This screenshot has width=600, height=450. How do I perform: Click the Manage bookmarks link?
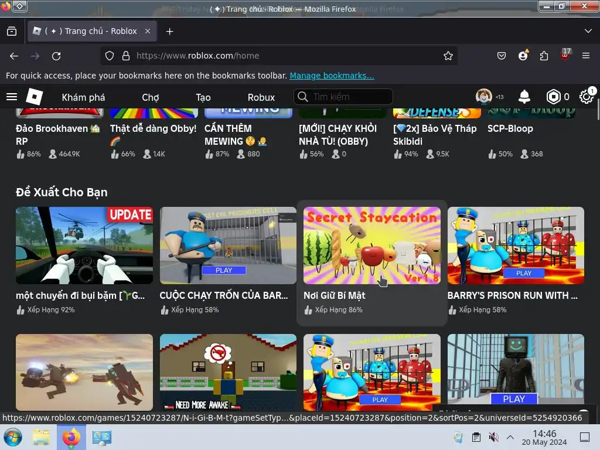click(332, 76)
